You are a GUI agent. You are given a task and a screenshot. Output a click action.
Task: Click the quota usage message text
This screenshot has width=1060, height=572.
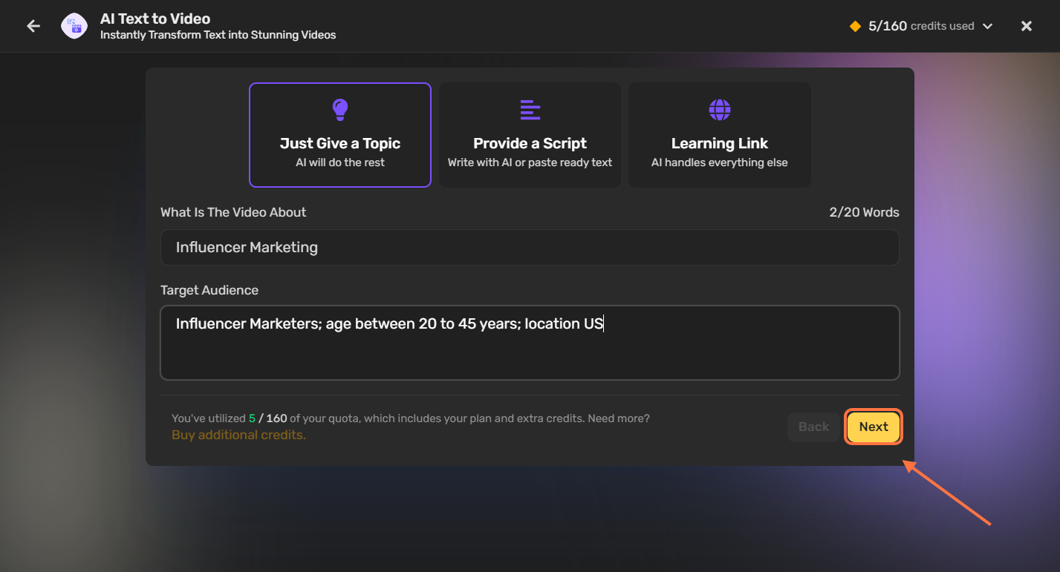pyautogui.click(x=411, y=418)
